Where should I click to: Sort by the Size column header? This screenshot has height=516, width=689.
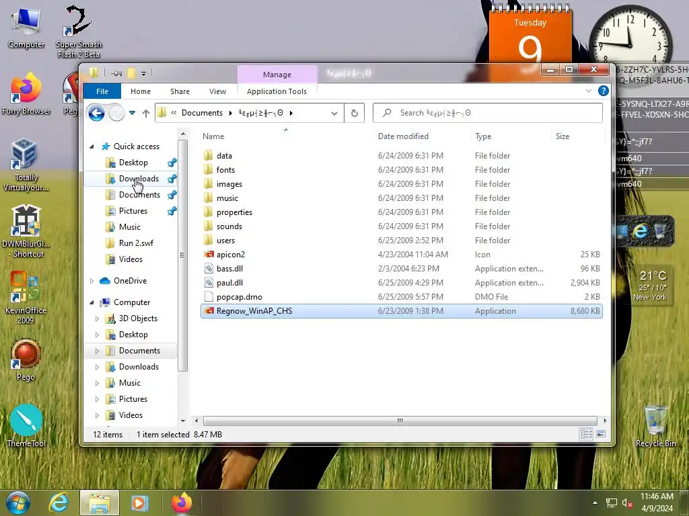click(563, 136)
